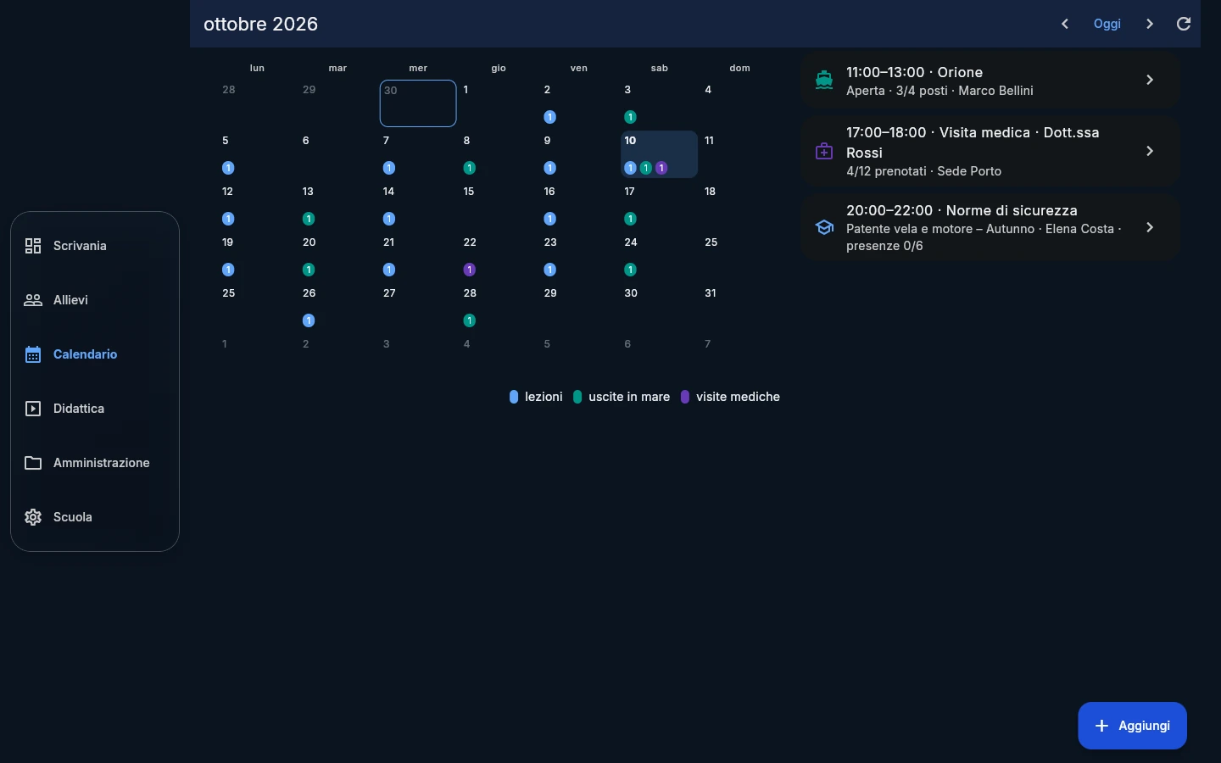
Task: Open the Amministrazione section
Action: pos(95,463)
